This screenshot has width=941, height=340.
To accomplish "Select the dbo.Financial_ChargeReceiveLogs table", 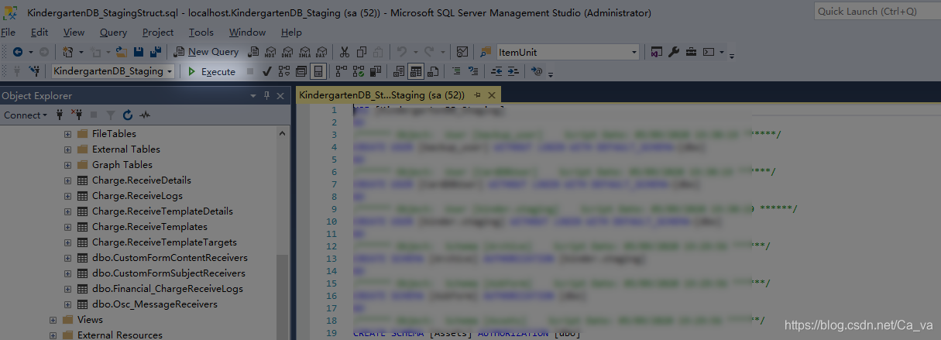I will [x=167, y=289].
